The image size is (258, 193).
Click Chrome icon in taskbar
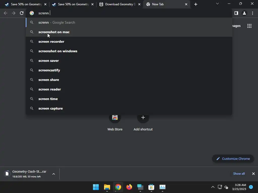(x=118, y=187)
